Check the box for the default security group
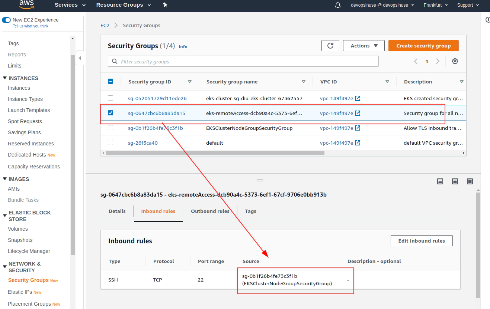Viewport: 490px width, 309px height. point(111,142)
